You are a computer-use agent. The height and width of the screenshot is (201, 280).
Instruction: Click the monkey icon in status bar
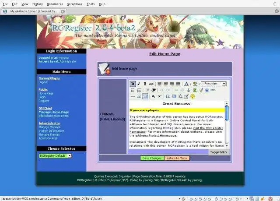coord(270,198)
